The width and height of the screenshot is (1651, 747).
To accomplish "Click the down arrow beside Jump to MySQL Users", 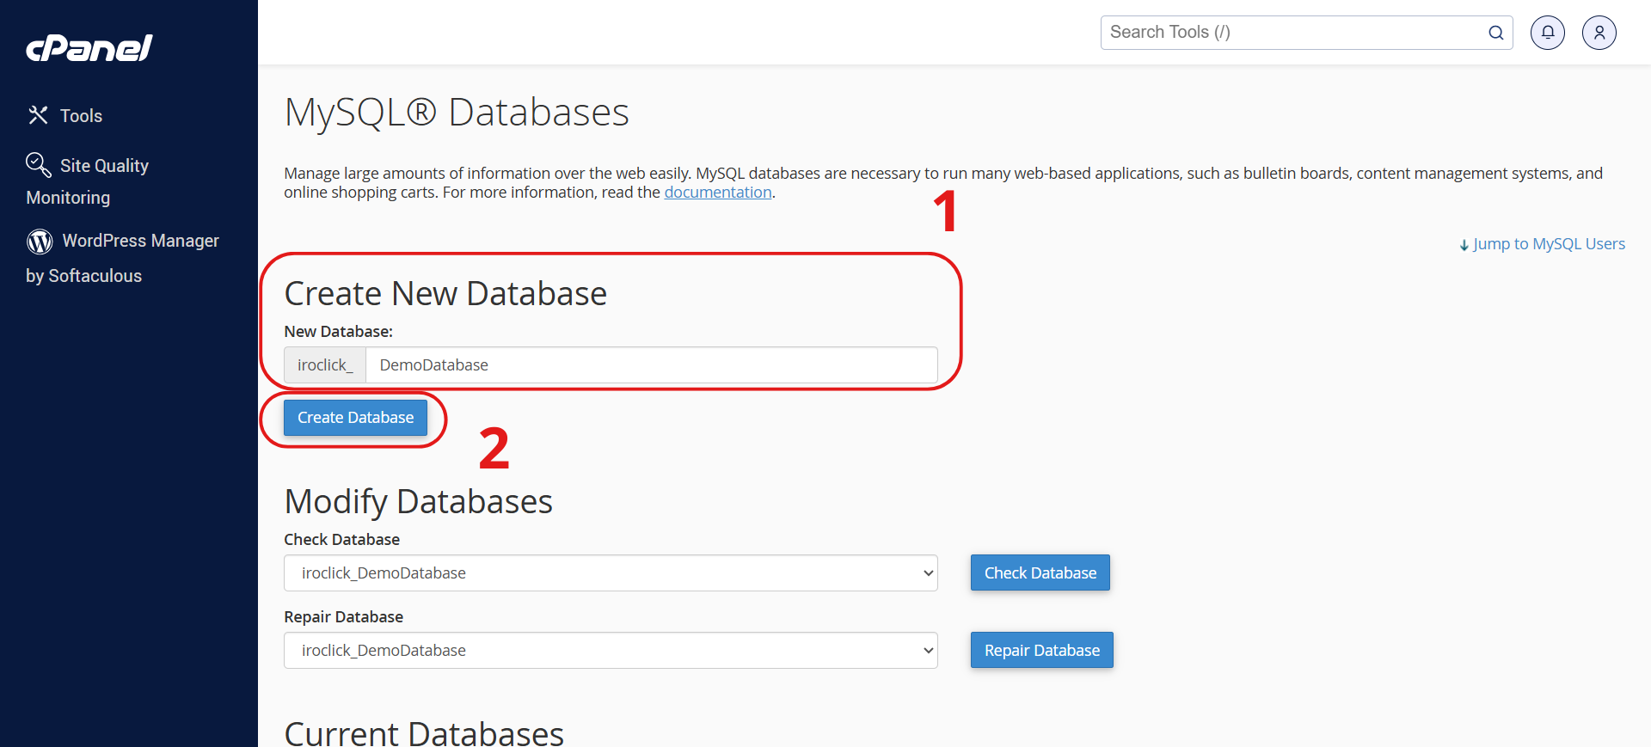I will click(x=1464, y=245).
